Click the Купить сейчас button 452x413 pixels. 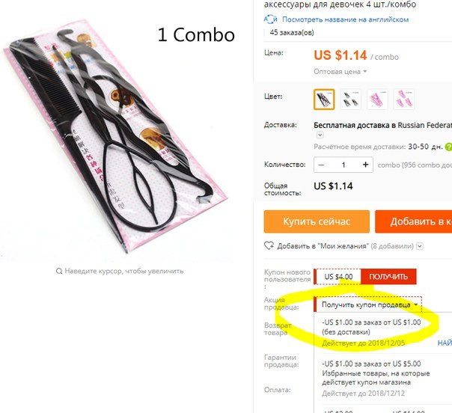317,221
